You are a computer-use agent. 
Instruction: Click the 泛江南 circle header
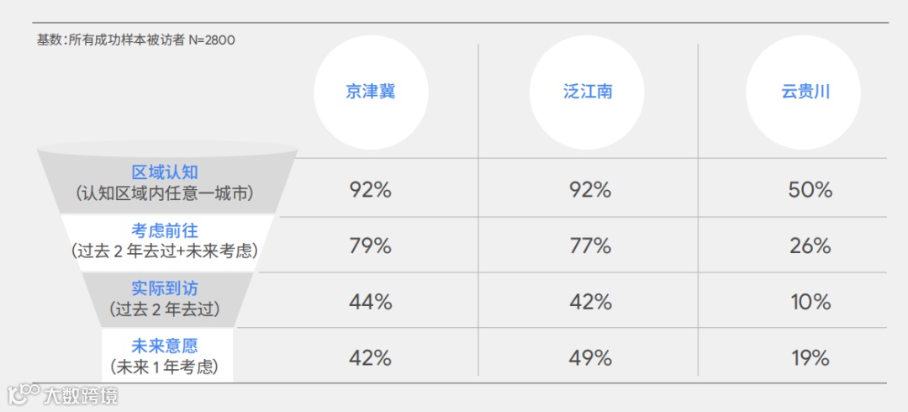coord(587,92)
